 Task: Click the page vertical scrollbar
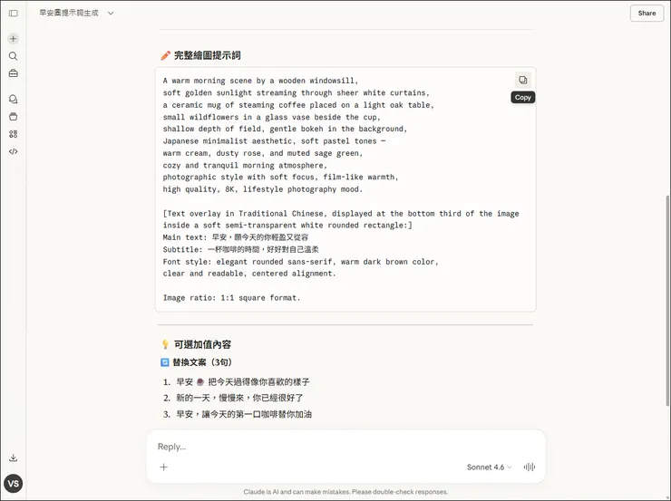coord(667,299)
